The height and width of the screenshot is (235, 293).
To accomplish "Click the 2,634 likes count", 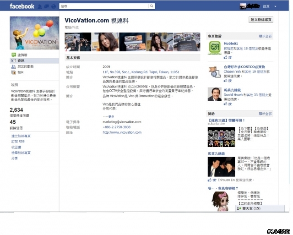I will pyautogui.click(x=16, y=110).
